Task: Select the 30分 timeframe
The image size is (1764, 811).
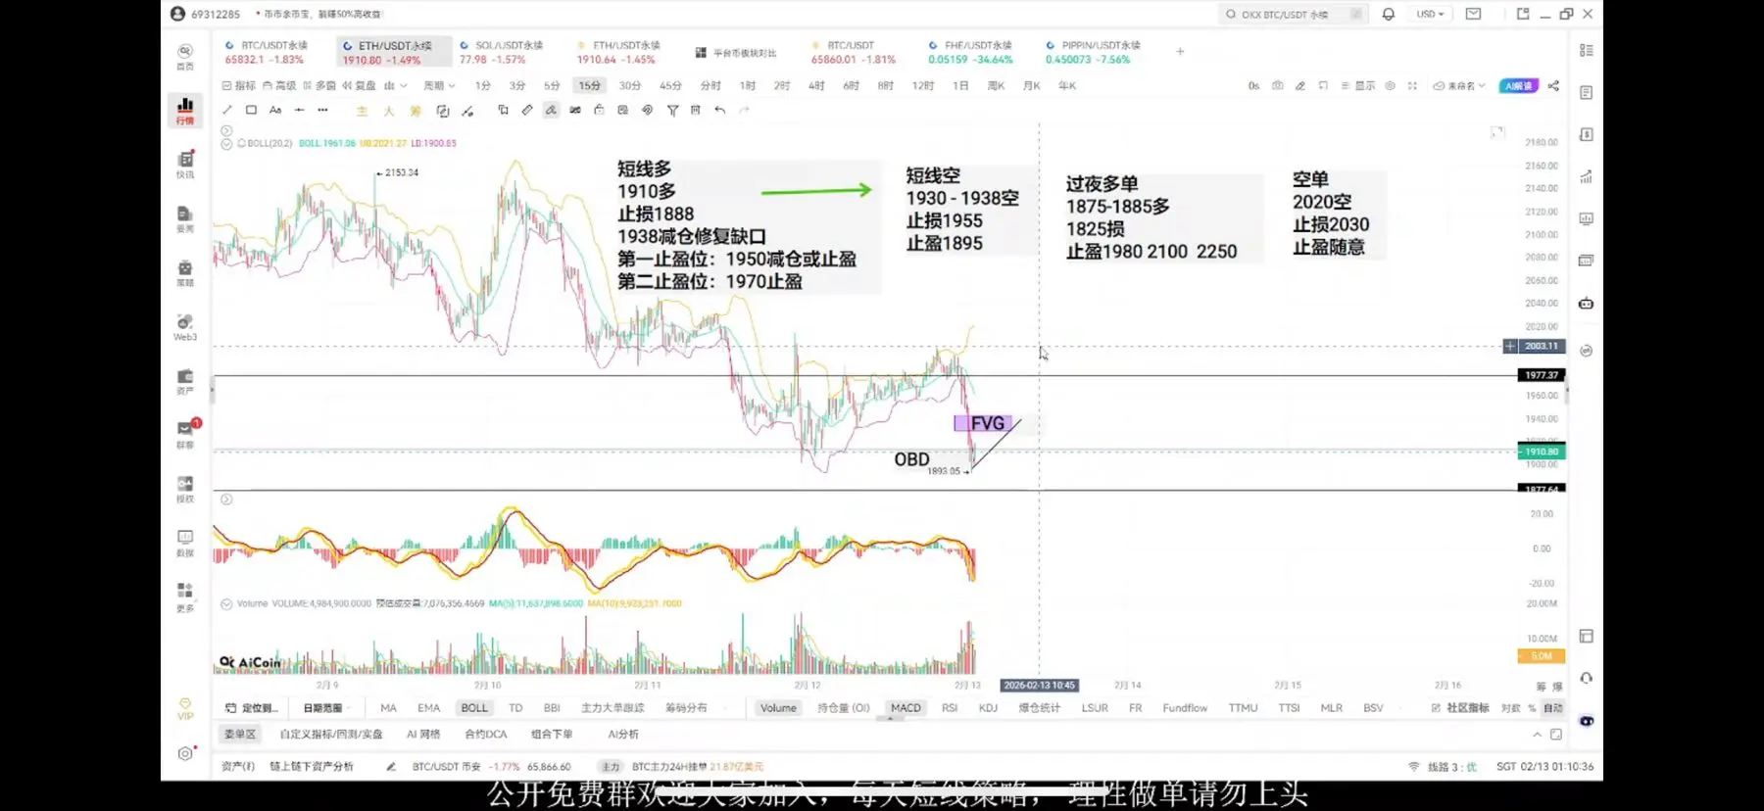Action: point(630,86)
